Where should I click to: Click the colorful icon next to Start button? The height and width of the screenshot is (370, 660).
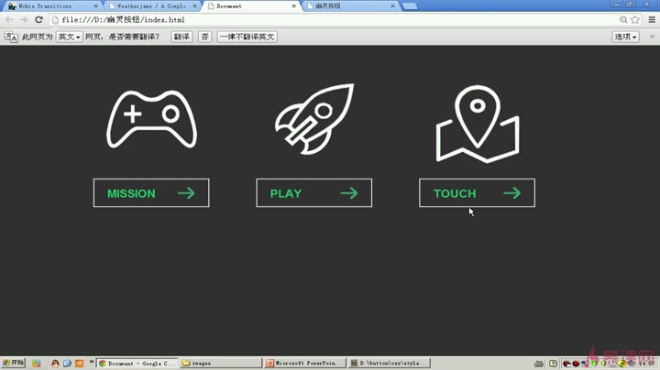[x=37, y=364]
